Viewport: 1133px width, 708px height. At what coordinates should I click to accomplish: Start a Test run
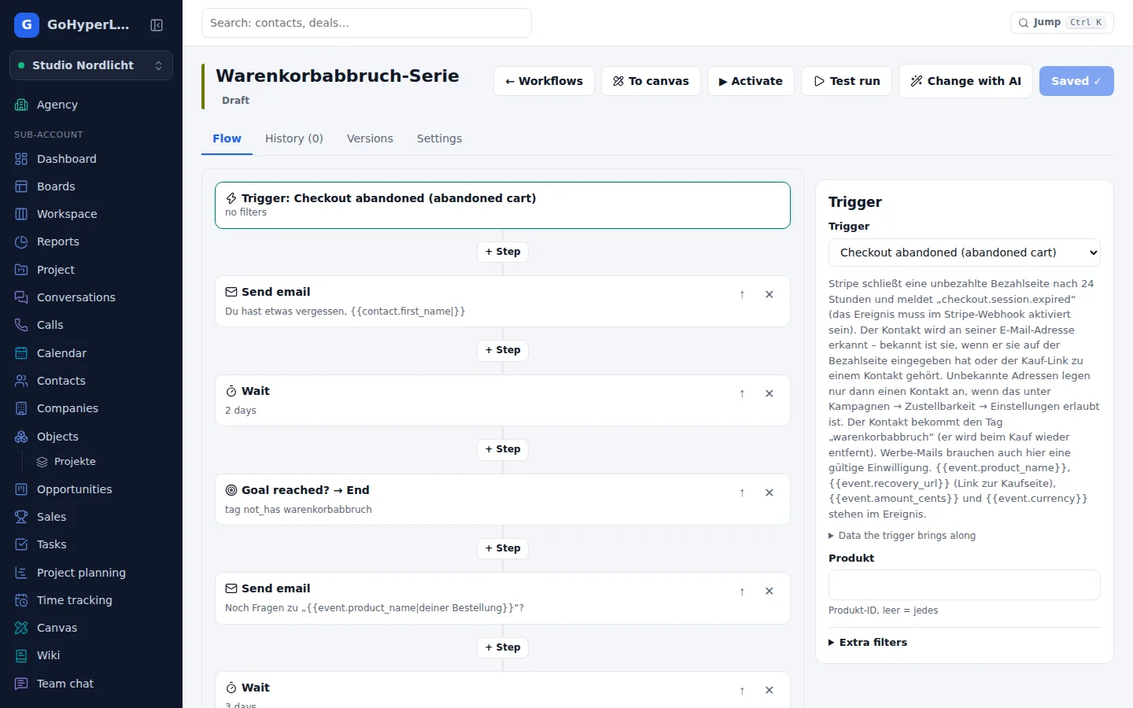[847, 81]
